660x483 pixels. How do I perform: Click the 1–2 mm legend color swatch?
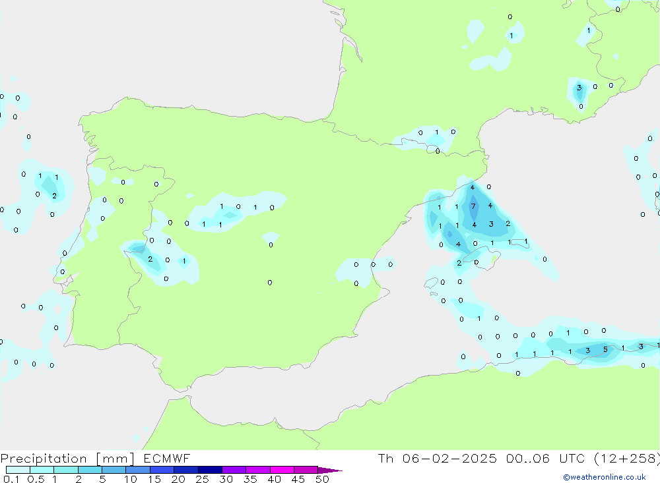pos(66,470)
